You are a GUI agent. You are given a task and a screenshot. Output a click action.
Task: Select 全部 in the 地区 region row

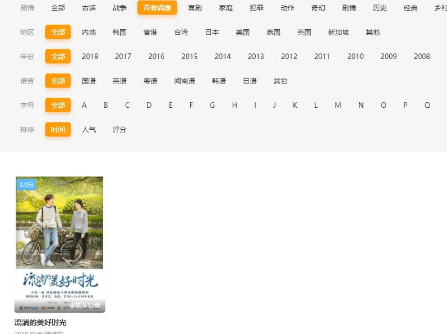58,32
